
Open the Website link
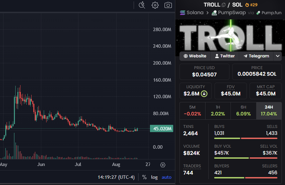(195, 56)
